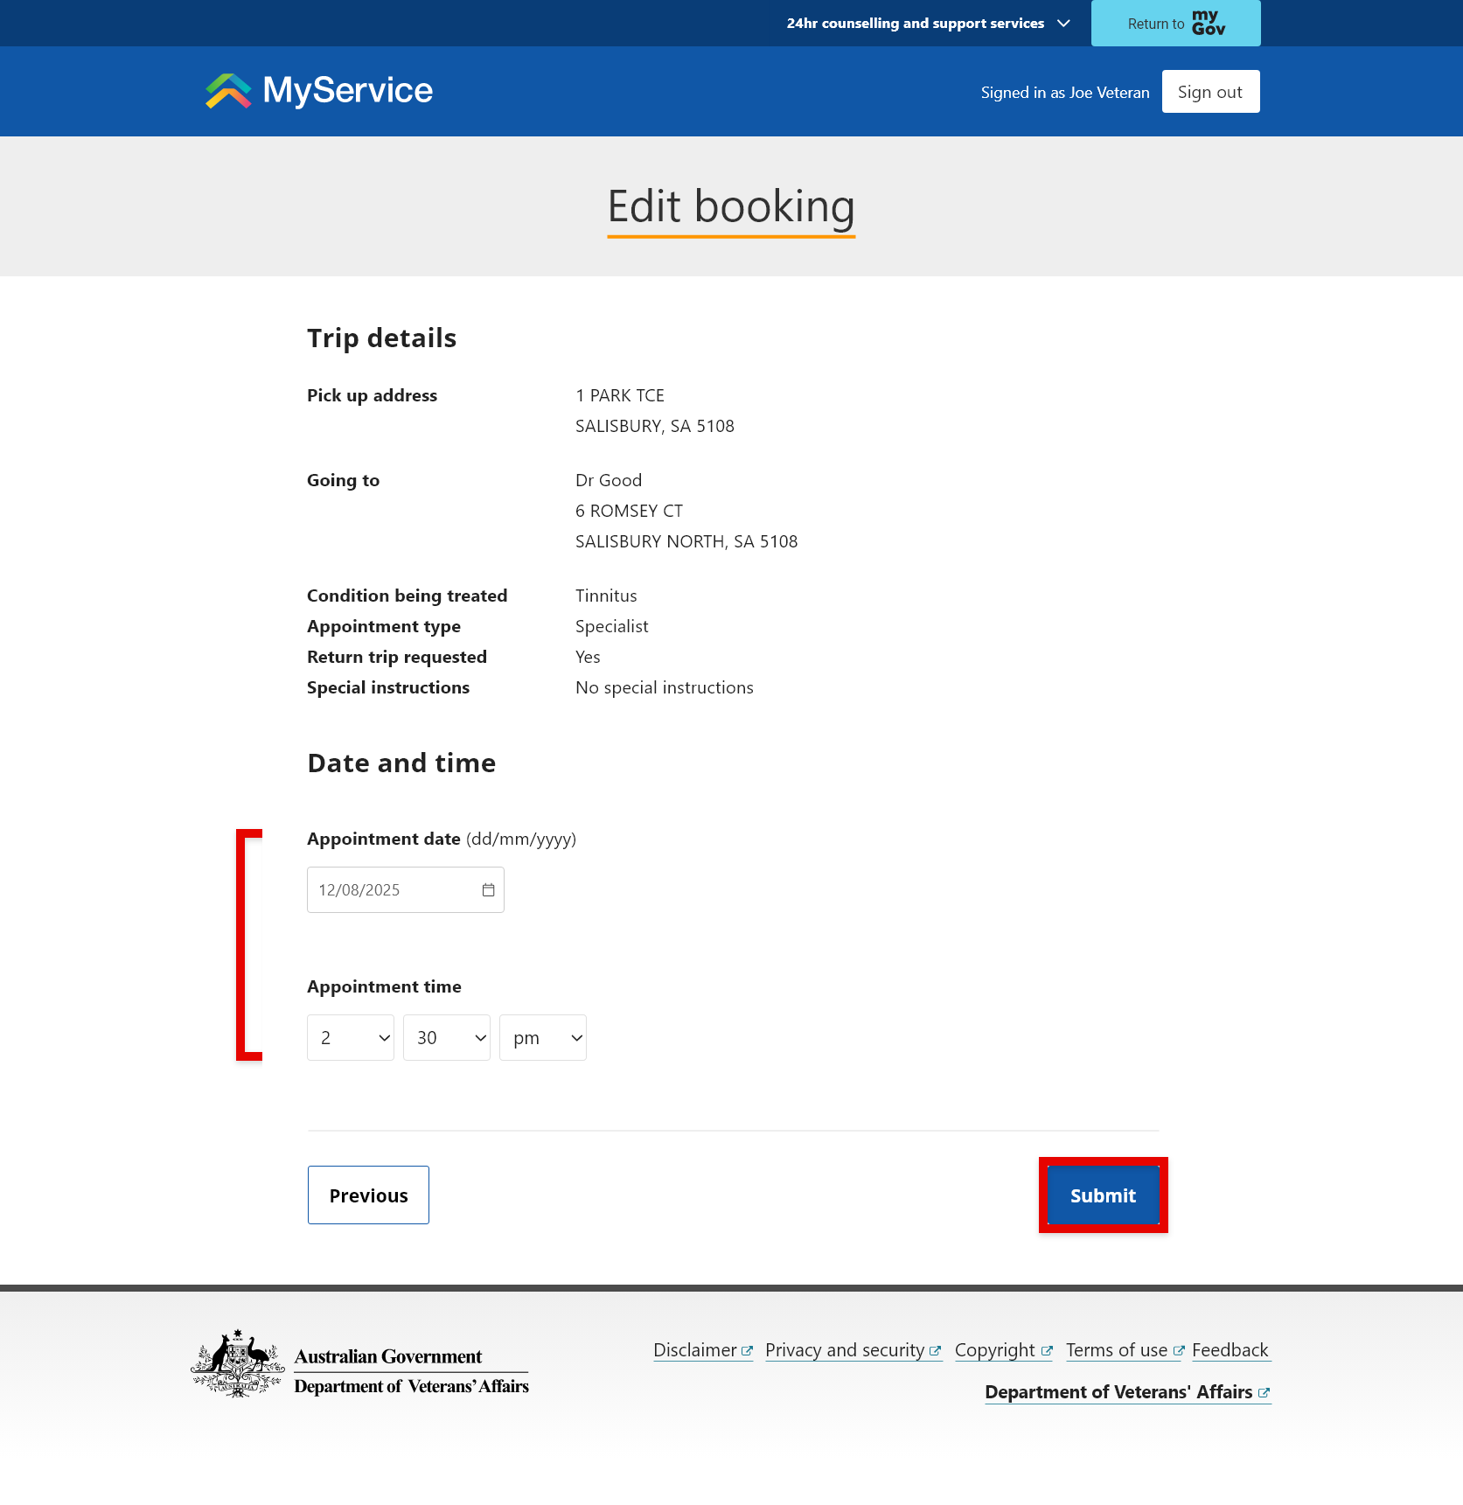Image resolution: width=1463 pixels, height=1505 pixels.
Task: Click the external link icon beside Privacy and security
Action: tap(935, 1350)
